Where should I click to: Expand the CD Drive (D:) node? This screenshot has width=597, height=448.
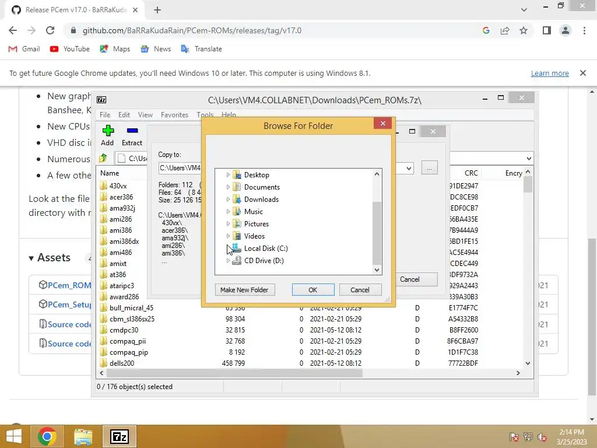coord(228,260)
